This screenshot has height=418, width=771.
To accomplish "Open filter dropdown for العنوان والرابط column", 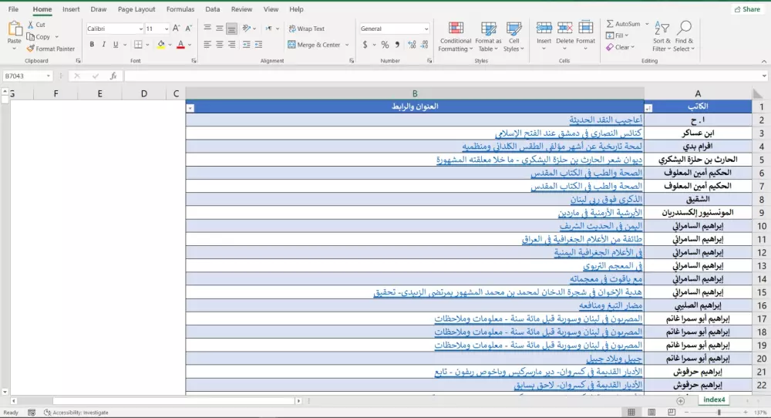I will [190, 108].
